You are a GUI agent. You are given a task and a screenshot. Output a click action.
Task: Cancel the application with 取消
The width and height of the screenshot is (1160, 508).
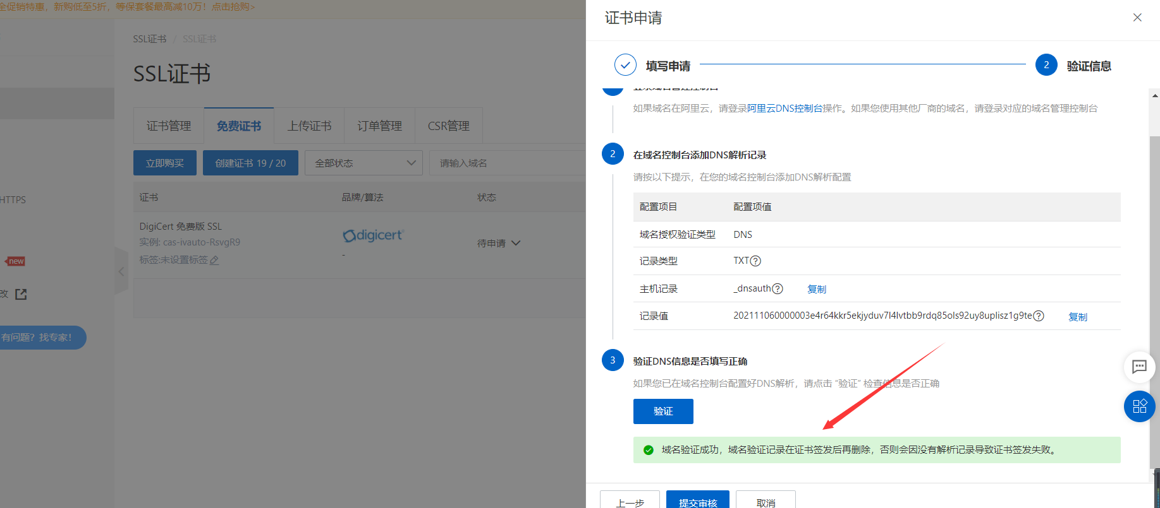(x=766, y=500)
